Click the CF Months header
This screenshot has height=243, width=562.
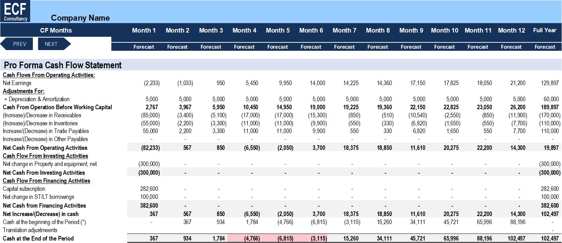pyautogui.click(x=56, y=30)
